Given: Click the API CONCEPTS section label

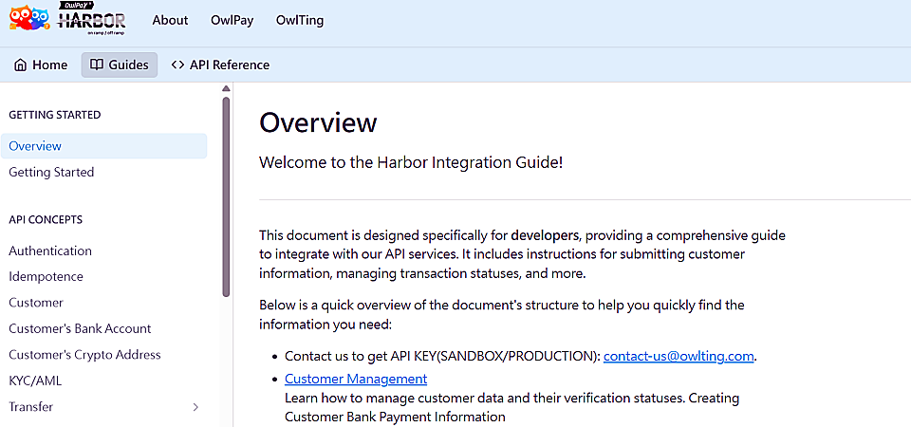Looking at the screenshot, I should [x=46, y=219].
